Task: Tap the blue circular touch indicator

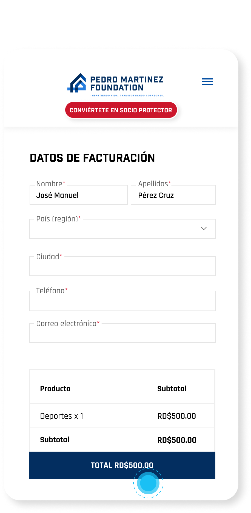Action: [148, 483]
